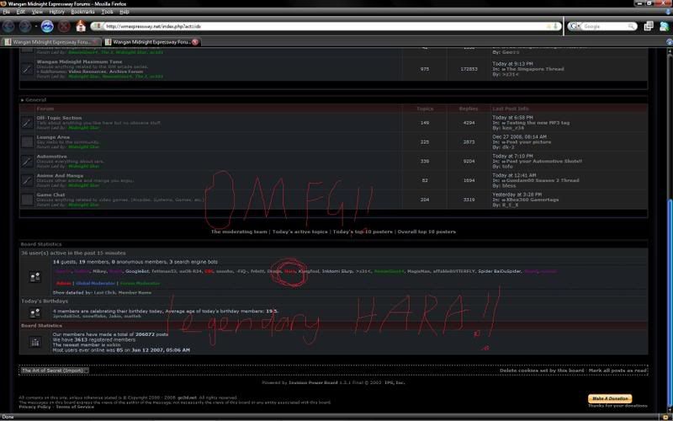Open 'Today's top 10 posters' link
Screen dimensions: 673x421
pyautogui.click(x=363, y=232)
